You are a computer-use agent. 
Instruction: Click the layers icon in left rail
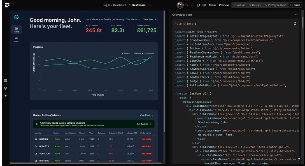(x=5, y=88)
